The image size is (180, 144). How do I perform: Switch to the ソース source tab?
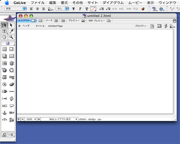tap(51, 21)
